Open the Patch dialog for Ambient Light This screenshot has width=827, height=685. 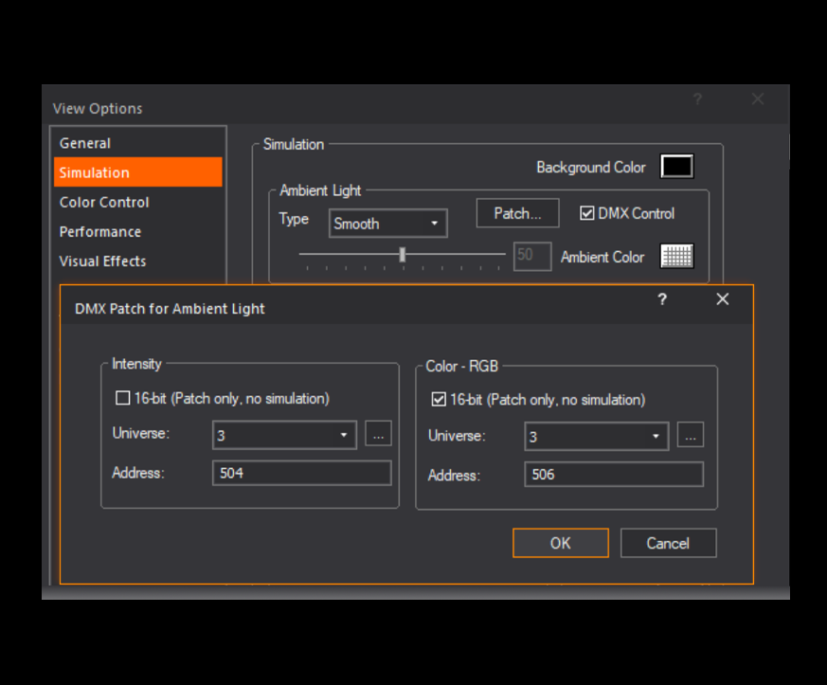pyautogui.click(x=517, y=213)
